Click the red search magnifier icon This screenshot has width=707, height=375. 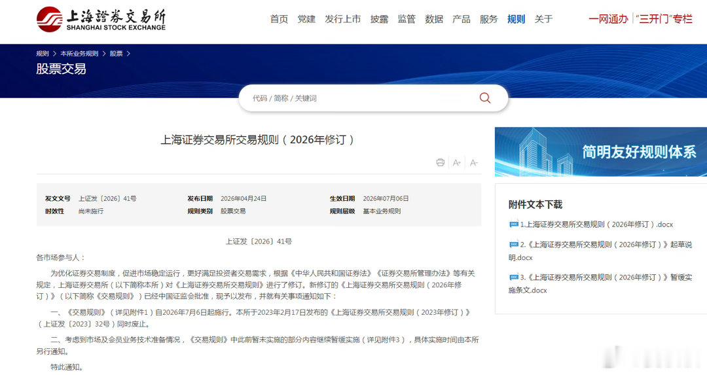click(x=484, y=98)
